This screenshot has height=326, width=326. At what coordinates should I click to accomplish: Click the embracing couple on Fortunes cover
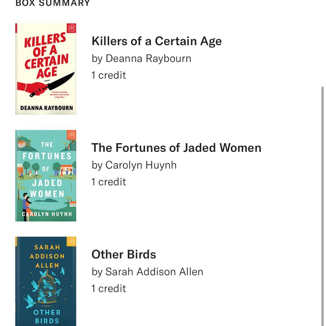tap(27, 205)
